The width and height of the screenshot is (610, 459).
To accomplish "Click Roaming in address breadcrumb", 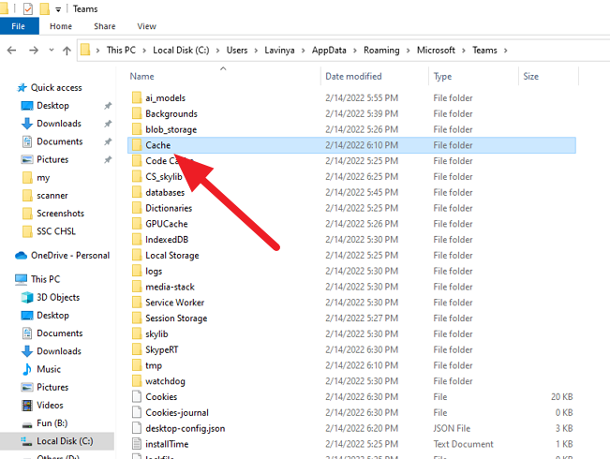I will pos(381,51).
